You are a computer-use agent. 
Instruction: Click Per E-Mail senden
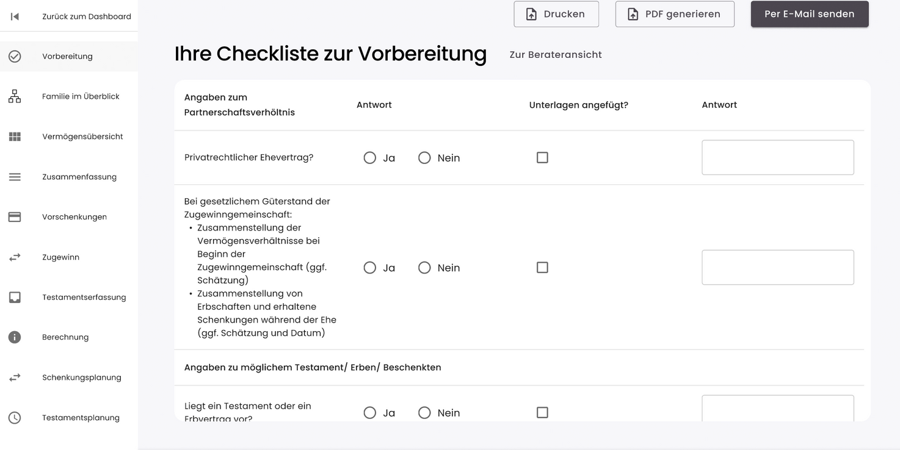coord(810,14)
